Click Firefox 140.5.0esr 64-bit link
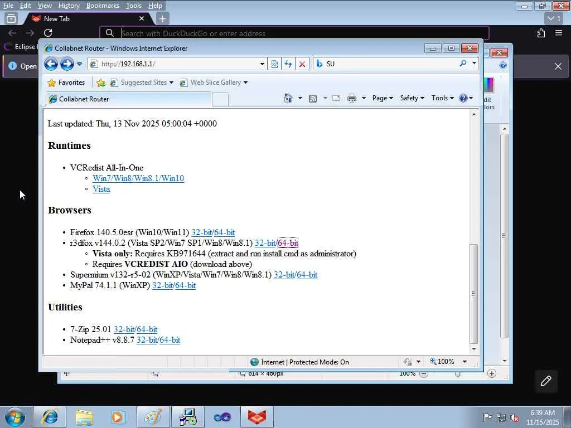Viewport: 571px width, 428px height. point(224,232)
